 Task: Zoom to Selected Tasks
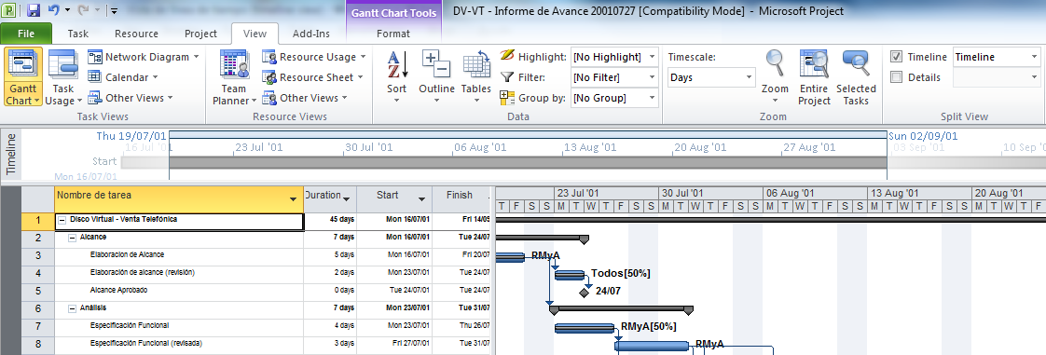pyautogui.click(x=856, y=76)
